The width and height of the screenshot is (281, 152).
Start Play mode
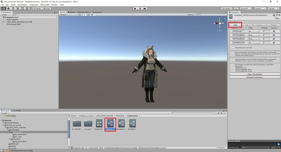pyautogui.click(x=135, y=8)
